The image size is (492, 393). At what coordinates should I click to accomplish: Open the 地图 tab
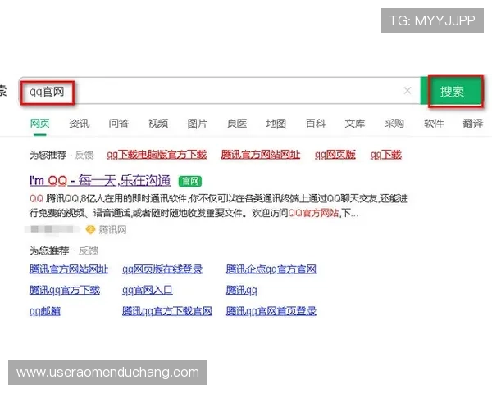276,124
